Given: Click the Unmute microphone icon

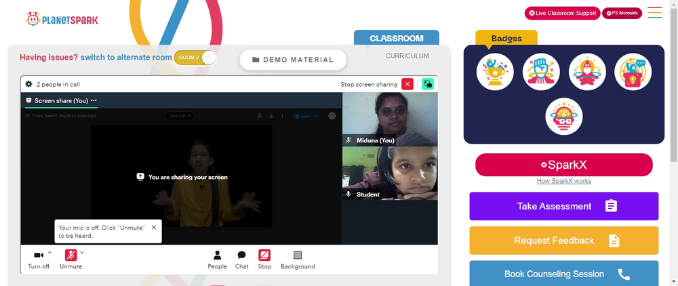Looking at the screenshot, I should (71, 256).
